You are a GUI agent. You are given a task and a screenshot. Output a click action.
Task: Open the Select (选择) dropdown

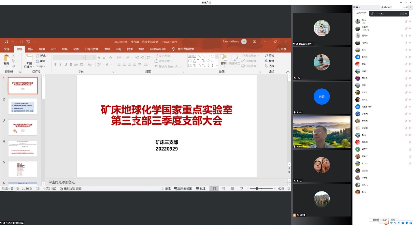[x=271, y=66]
